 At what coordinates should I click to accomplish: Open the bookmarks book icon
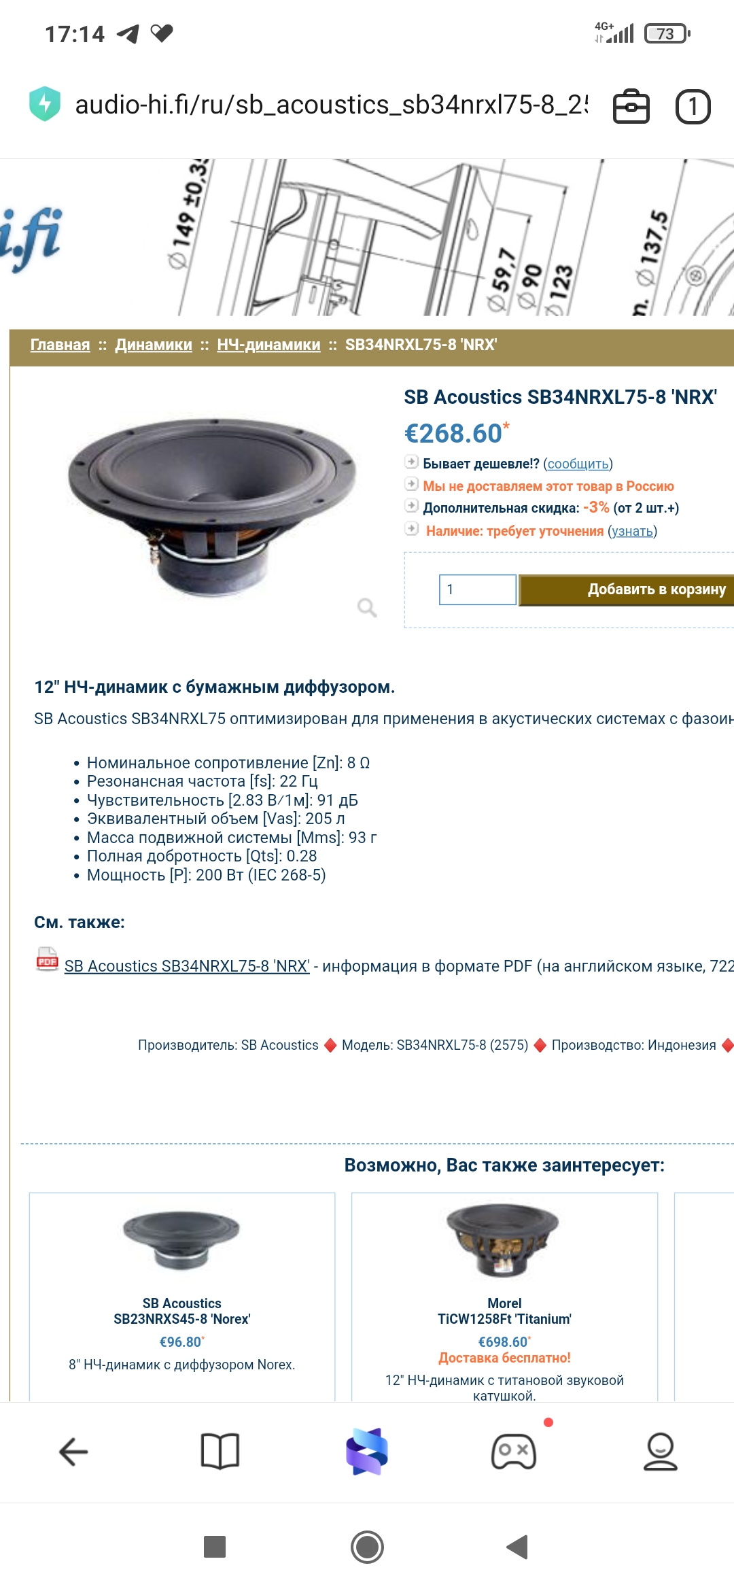[220, 1452]
